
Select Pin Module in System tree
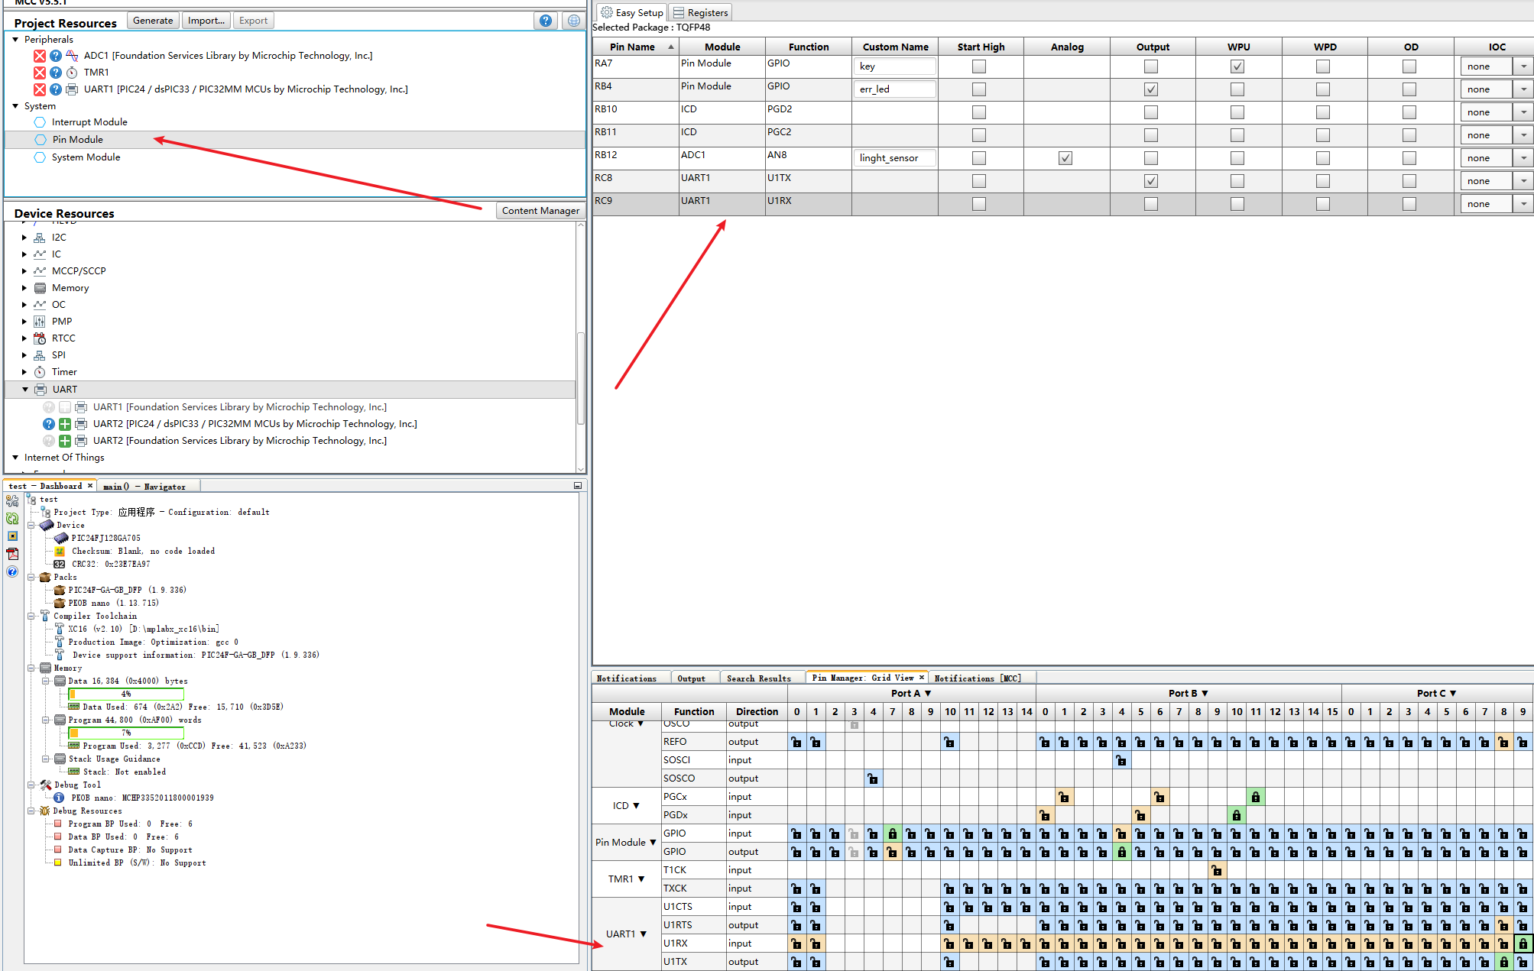coord(77,140)
